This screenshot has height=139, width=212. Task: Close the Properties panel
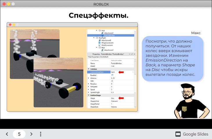pos(134,54)
